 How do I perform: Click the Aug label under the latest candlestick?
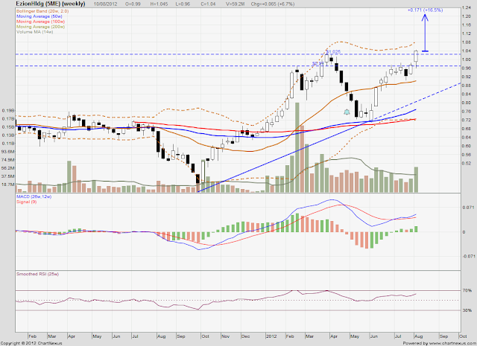[x=419, y=336]
